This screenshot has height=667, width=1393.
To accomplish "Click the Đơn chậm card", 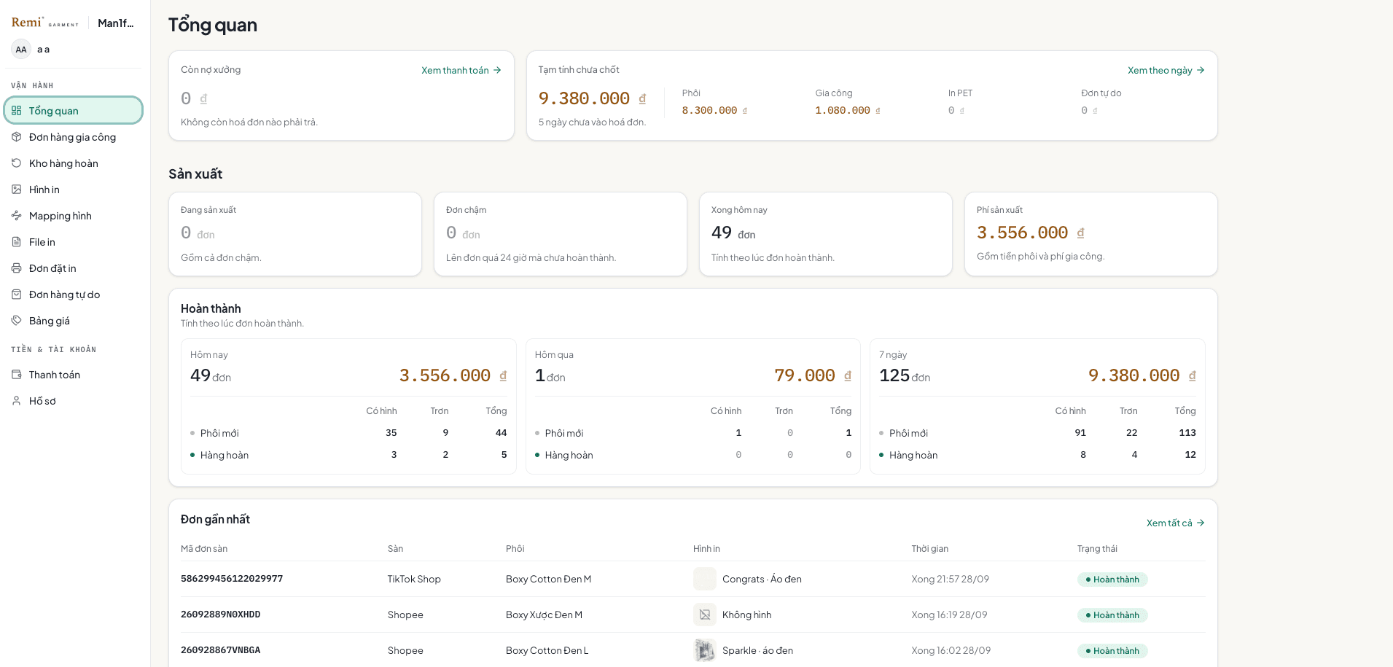I will pyautogui.click(x=561, y=234).
